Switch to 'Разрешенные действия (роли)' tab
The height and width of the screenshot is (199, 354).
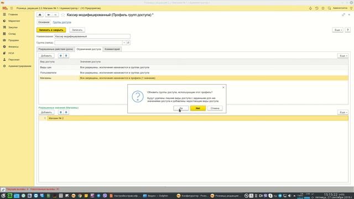55,49
